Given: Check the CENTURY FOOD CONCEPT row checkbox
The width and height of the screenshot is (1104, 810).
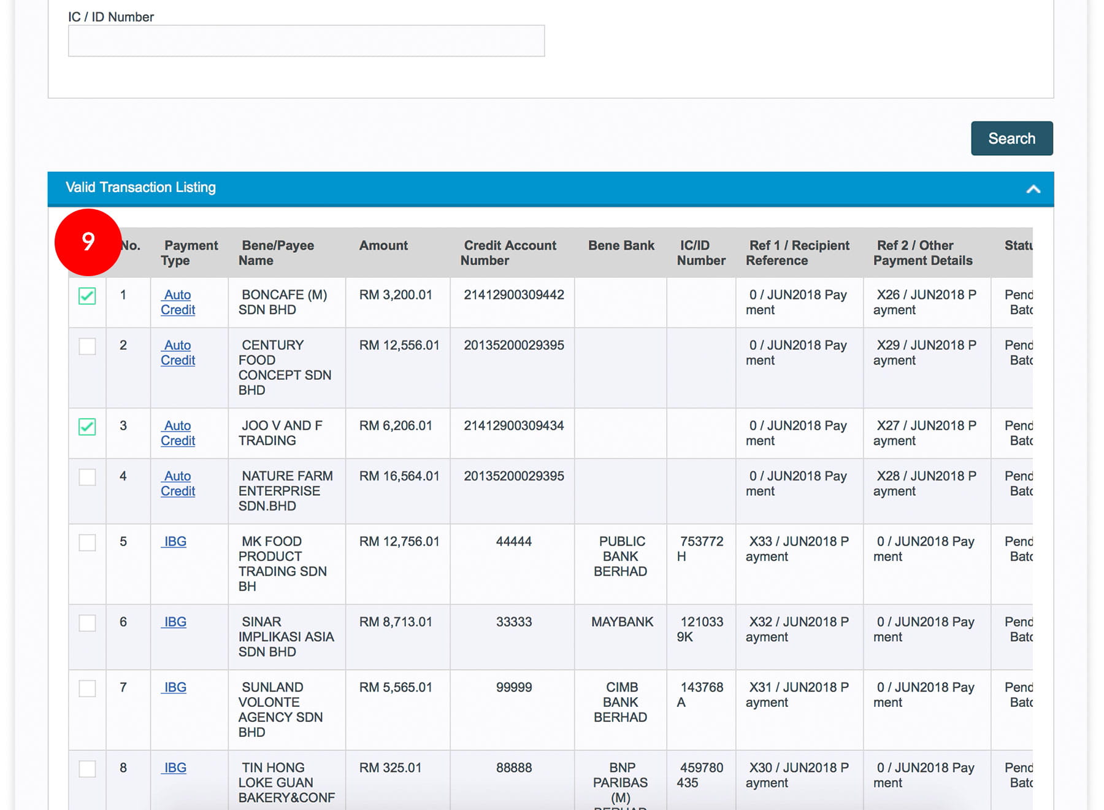Looking at the screenshot, I should coord(87,346).
